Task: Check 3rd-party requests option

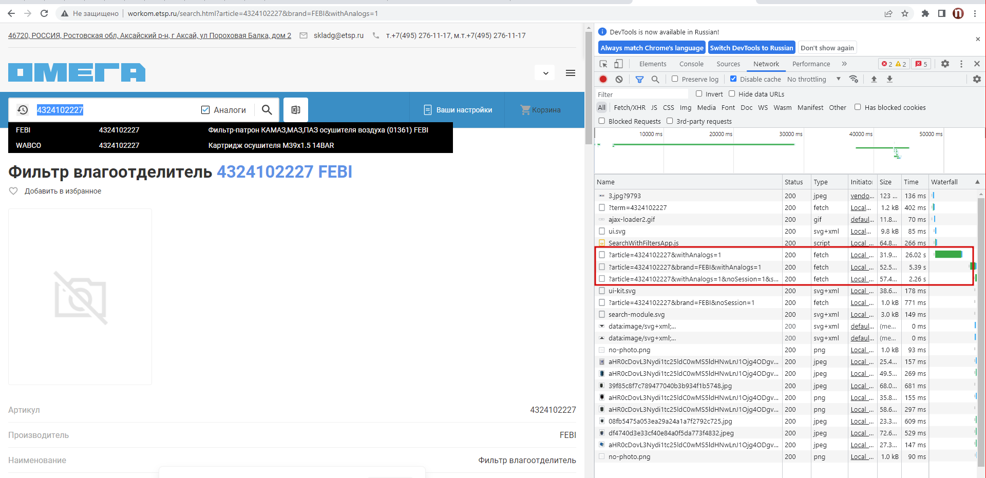Action: pos(670,121)
